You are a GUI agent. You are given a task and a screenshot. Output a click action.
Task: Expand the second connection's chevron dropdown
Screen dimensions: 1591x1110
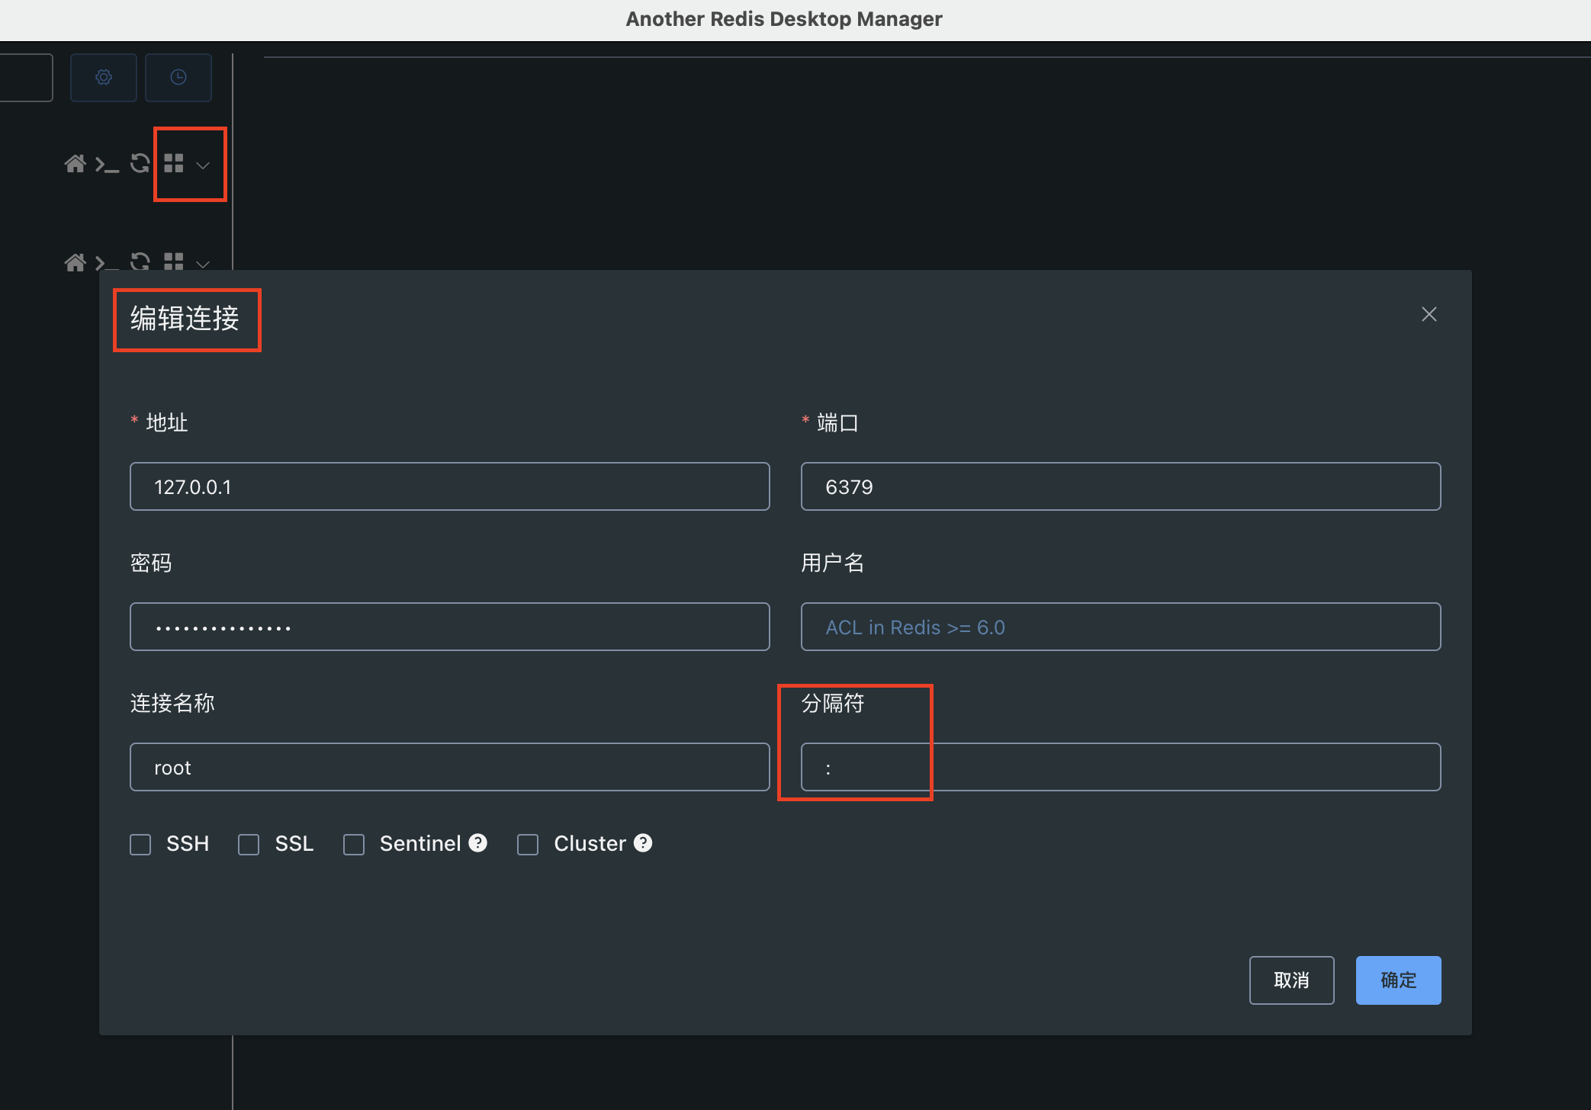pos(203,265)
